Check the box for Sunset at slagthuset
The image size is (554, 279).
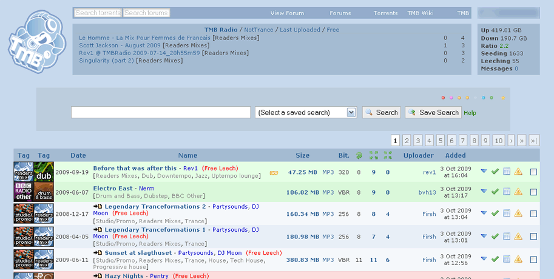pos(533,260)
